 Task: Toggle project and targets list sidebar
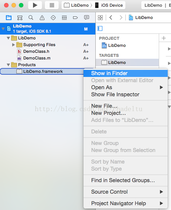tap(100, 28)
